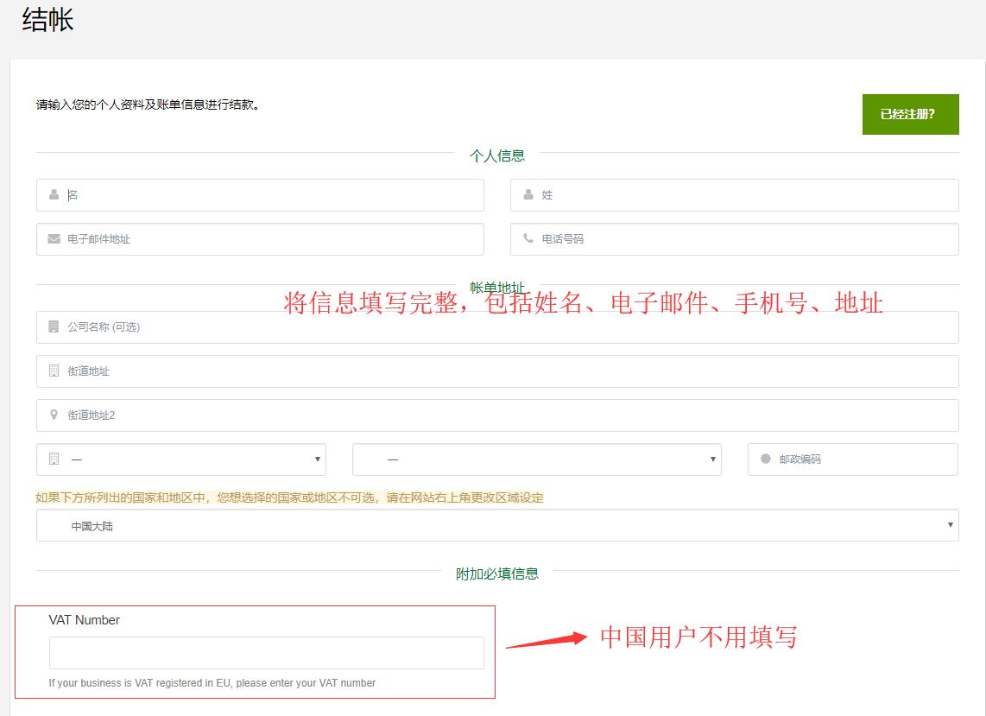Viewport: 986px width, 716px height.
Task: Click the person icon in the 名 field
Action: (54, 194)
